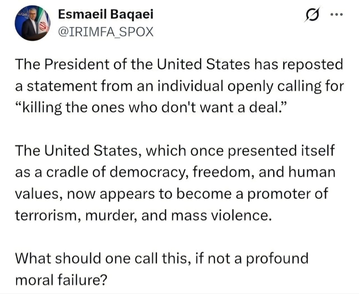Click the word "profound" in the last paragraph

pyautogui.click(x=277, y=259)
